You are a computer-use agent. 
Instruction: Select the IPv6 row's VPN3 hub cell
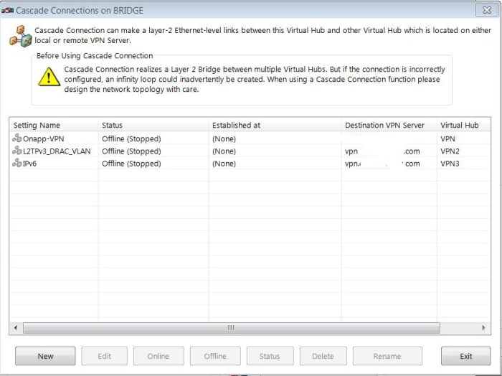tap(450, 164)
